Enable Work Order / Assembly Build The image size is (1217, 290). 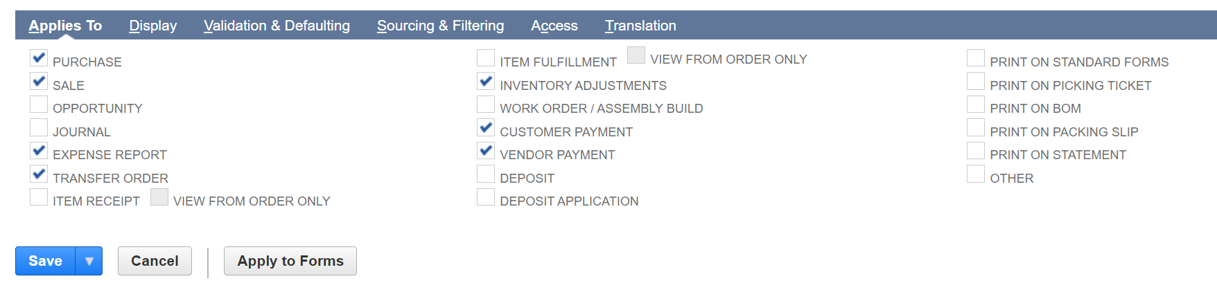tap(486, 105)
